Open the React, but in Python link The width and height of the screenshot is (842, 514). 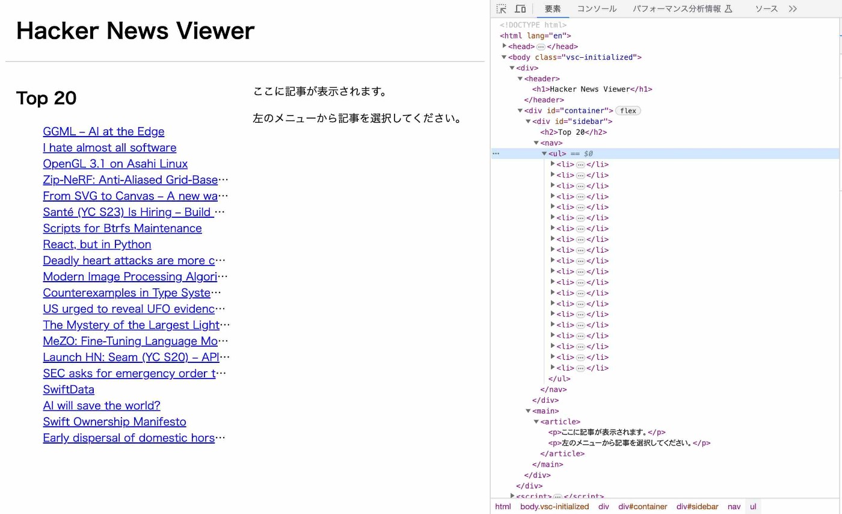click(97, 244)
